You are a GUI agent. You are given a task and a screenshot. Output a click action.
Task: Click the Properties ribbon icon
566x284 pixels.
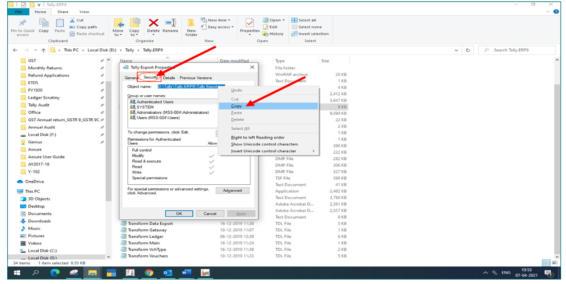coord(250,22)
